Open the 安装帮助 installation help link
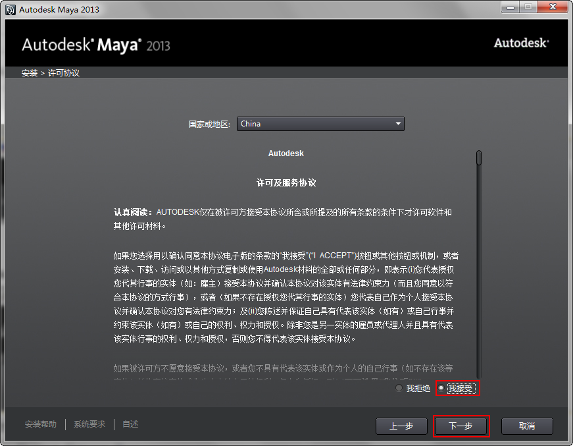The width and height of the screenshot is (573, 446). click(41, 424)
